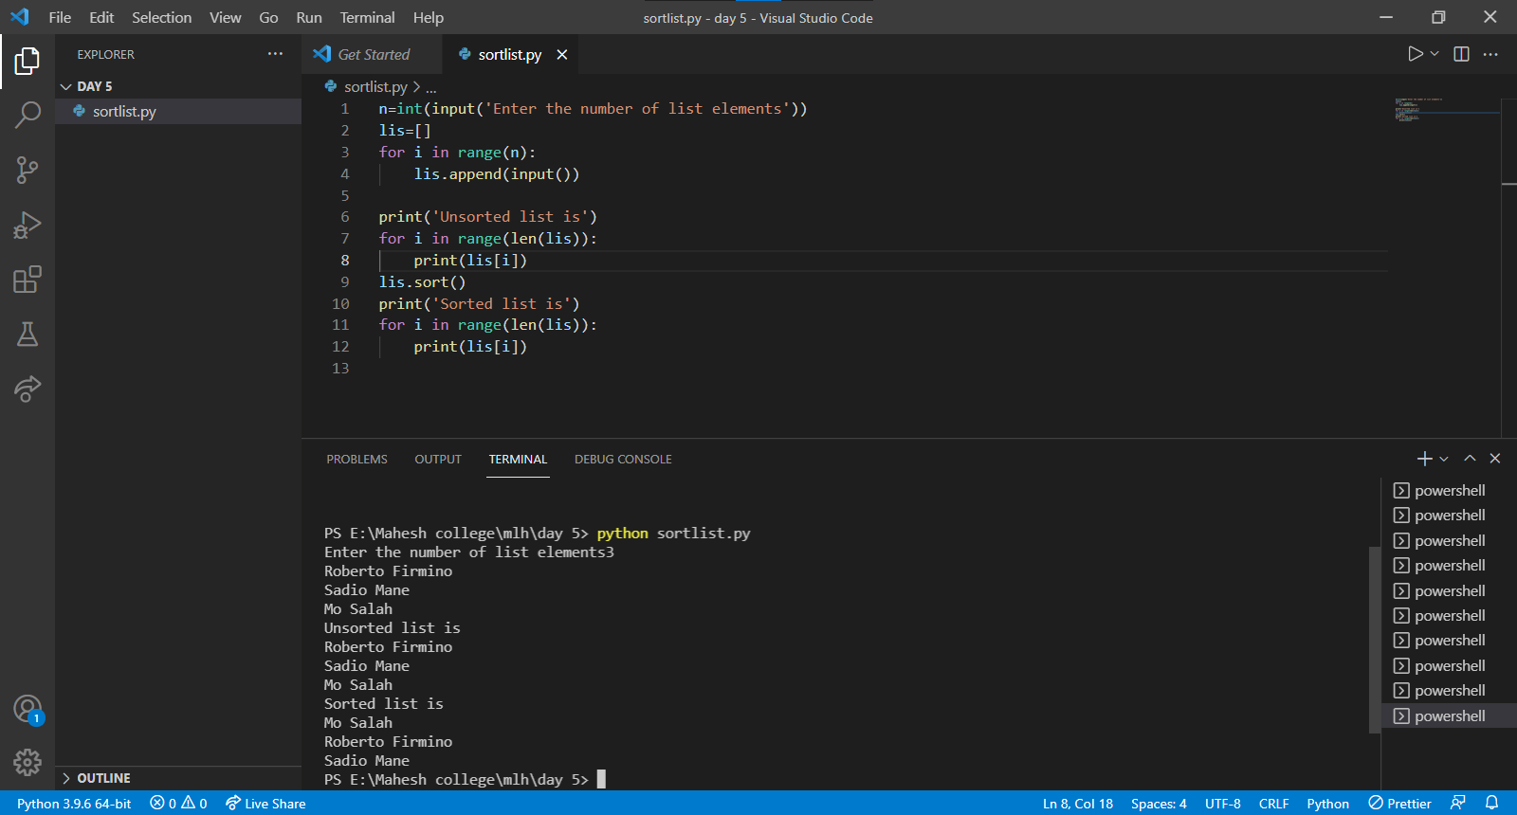The width and height of the screenshot is (1517, 815).
Task: Select the TERMINAL panel tab
Action: pyautogui.click(x=518, y=459)
